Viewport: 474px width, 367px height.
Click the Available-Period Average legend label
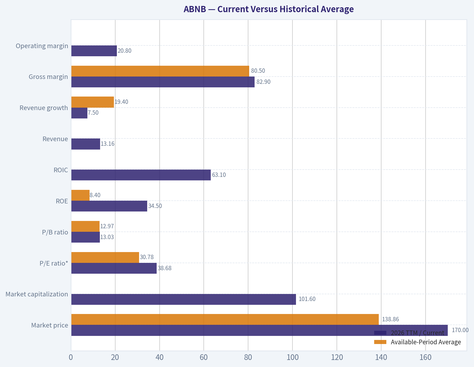point(426,342)
